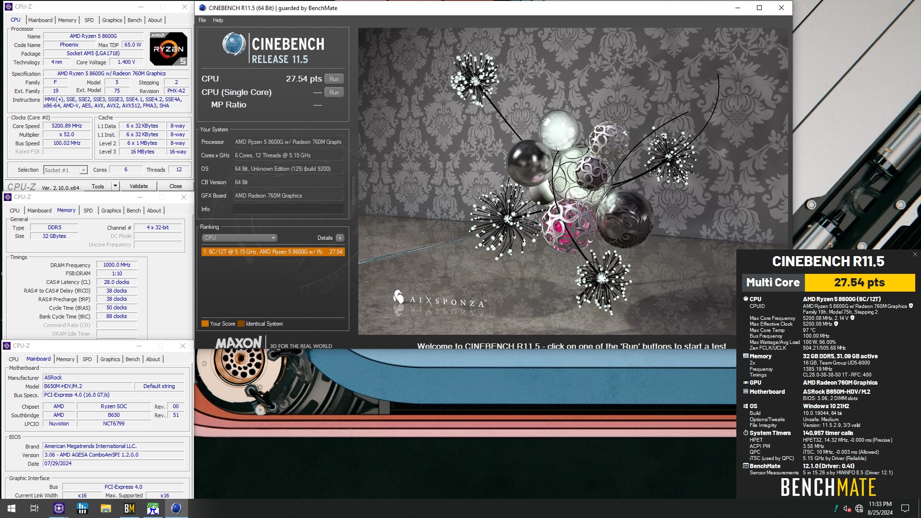
Task: Open Task View from the taskbar
Action: tap(35, 508)
